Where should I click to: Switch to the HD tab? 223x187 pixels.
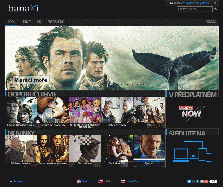(39, 22)
